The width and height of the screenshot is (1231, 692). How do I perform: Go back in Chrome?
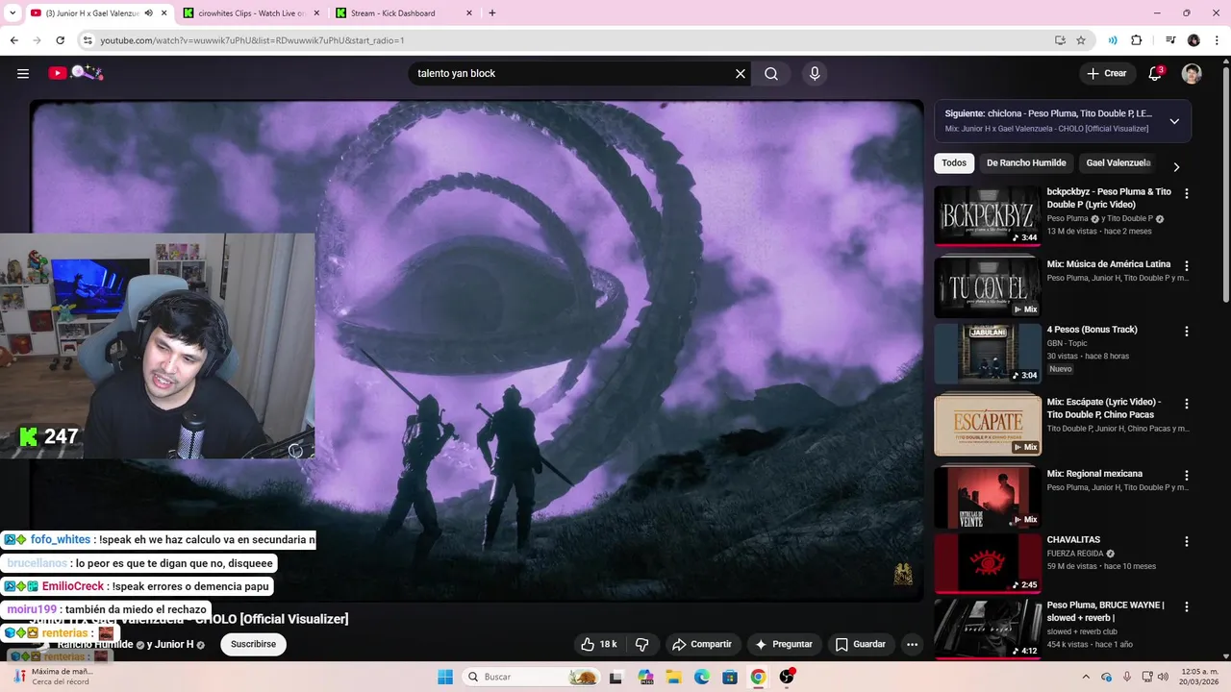point(13,40)
